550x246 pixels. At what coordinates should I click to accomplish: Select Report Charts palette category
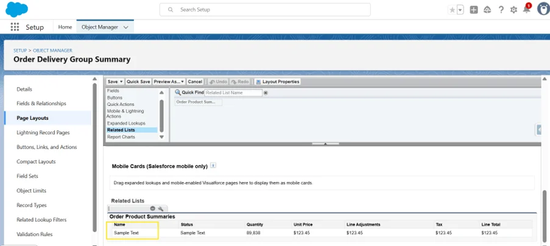pos(121,137)
